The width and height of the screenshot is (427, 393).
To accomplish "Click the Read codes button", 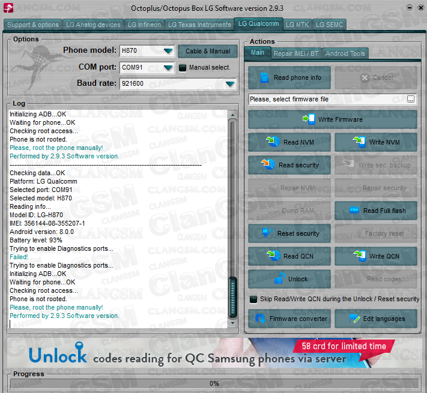I will 376,279.
